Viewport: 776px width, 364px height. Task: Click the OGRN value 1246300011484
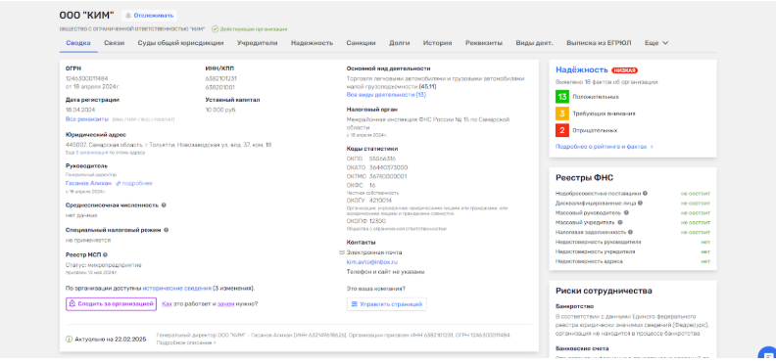click(x=86, y=78)
